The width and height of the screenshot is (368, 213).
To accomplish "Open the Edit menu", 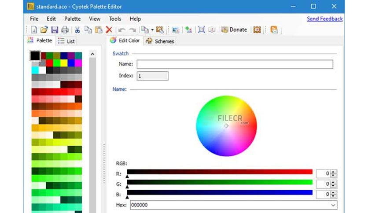I will (x=51, y=19).
